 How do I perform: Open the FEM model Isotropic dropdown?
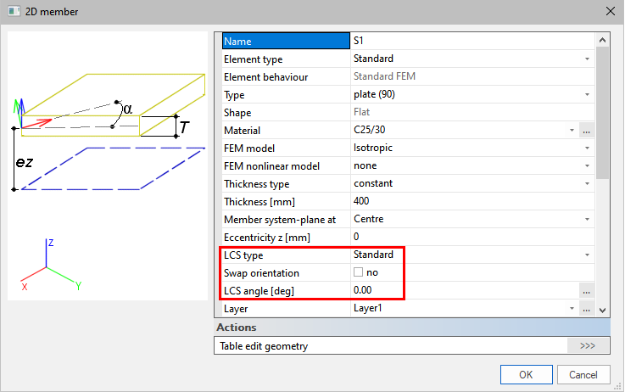[x=586, y=148]
